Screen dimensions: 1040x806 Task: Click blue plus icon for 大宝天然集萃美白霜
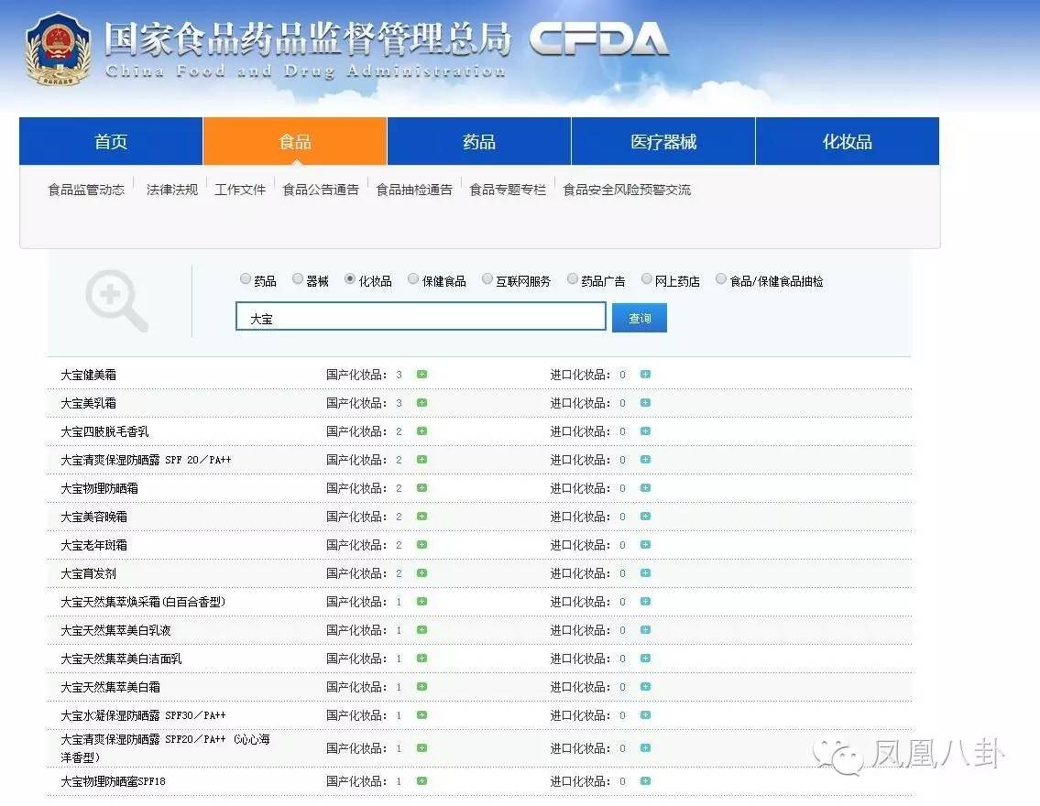point(645,687)
